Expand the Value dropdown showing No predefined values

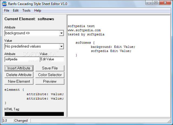click(x=61, y=46)
